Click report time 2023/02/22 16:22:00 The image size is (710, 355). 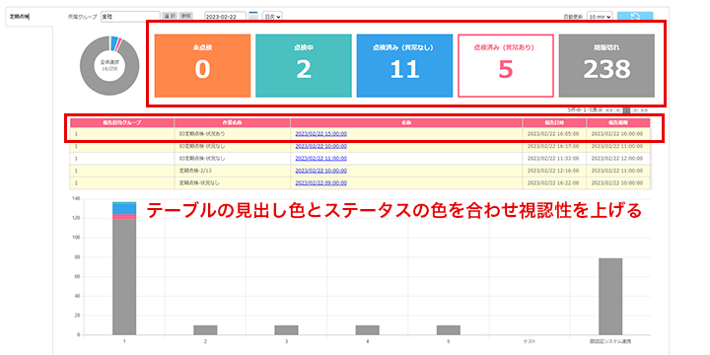553,183
